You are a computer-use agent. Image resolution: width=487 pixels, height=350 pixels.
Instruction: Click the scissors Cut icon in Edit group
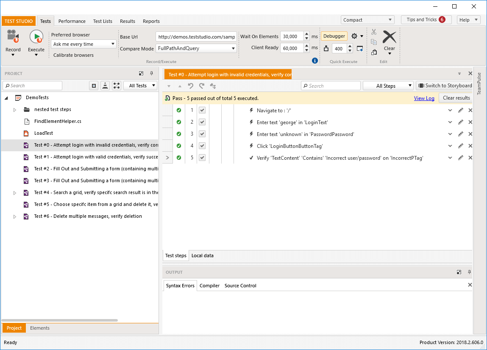[374, 32]
